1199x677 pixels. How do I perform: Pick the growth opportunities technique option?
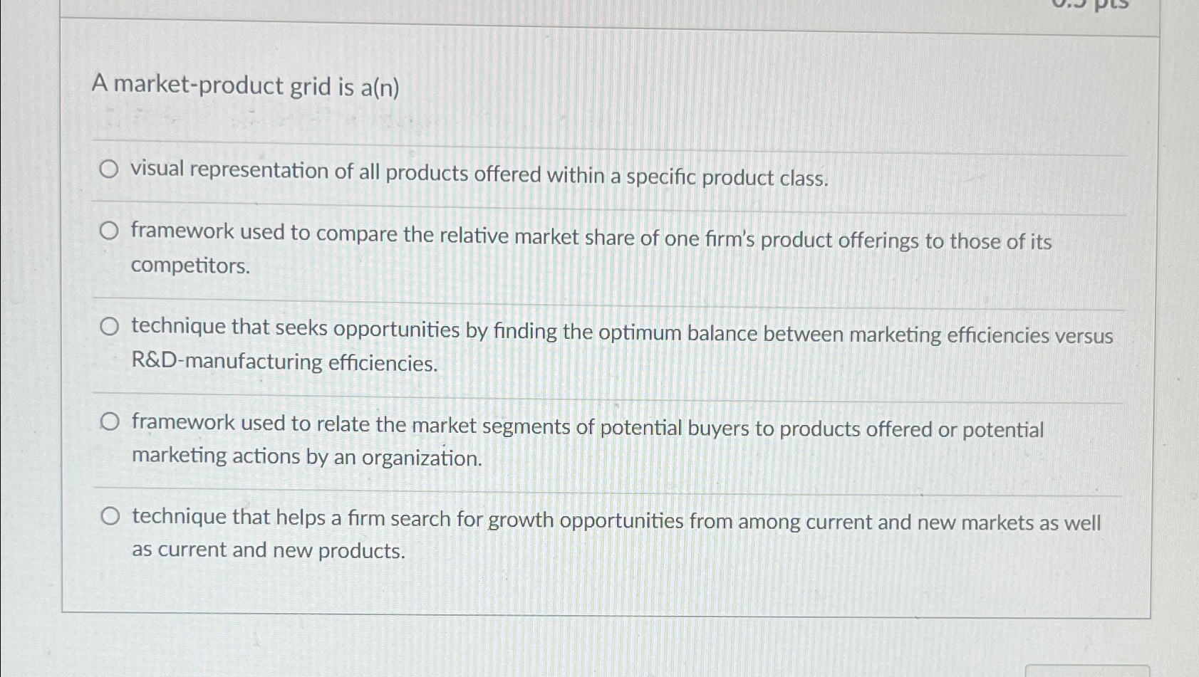(110, 515)
